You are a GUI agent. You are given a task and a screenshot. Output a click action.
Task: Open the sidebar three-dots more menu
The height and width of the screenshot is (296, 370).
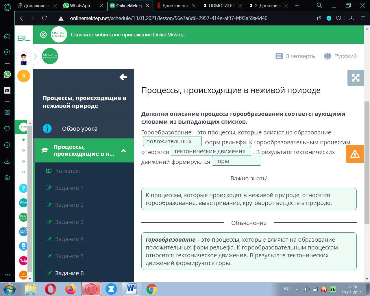pos(7,275)
